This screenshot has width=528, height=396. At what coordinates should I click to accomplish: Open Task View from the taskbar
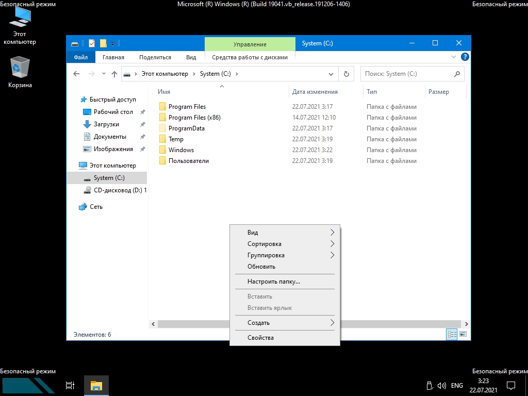click(x=70, y=385)
